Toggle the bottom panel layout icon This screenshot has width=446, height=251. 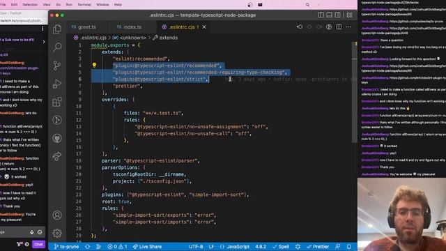point(329,15)
